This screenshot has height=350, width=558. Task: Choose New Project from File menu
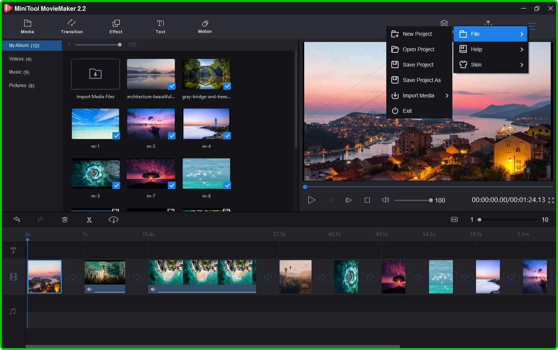click(419, 34)
